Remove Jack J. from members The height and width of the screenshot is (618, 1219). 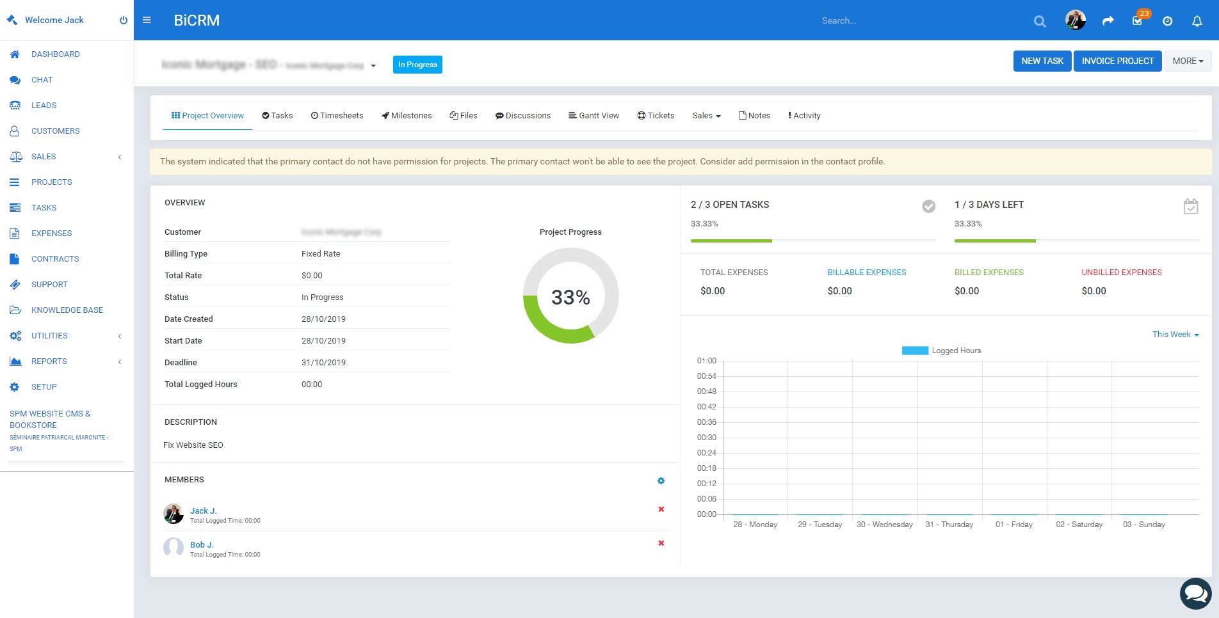[661, 509]
